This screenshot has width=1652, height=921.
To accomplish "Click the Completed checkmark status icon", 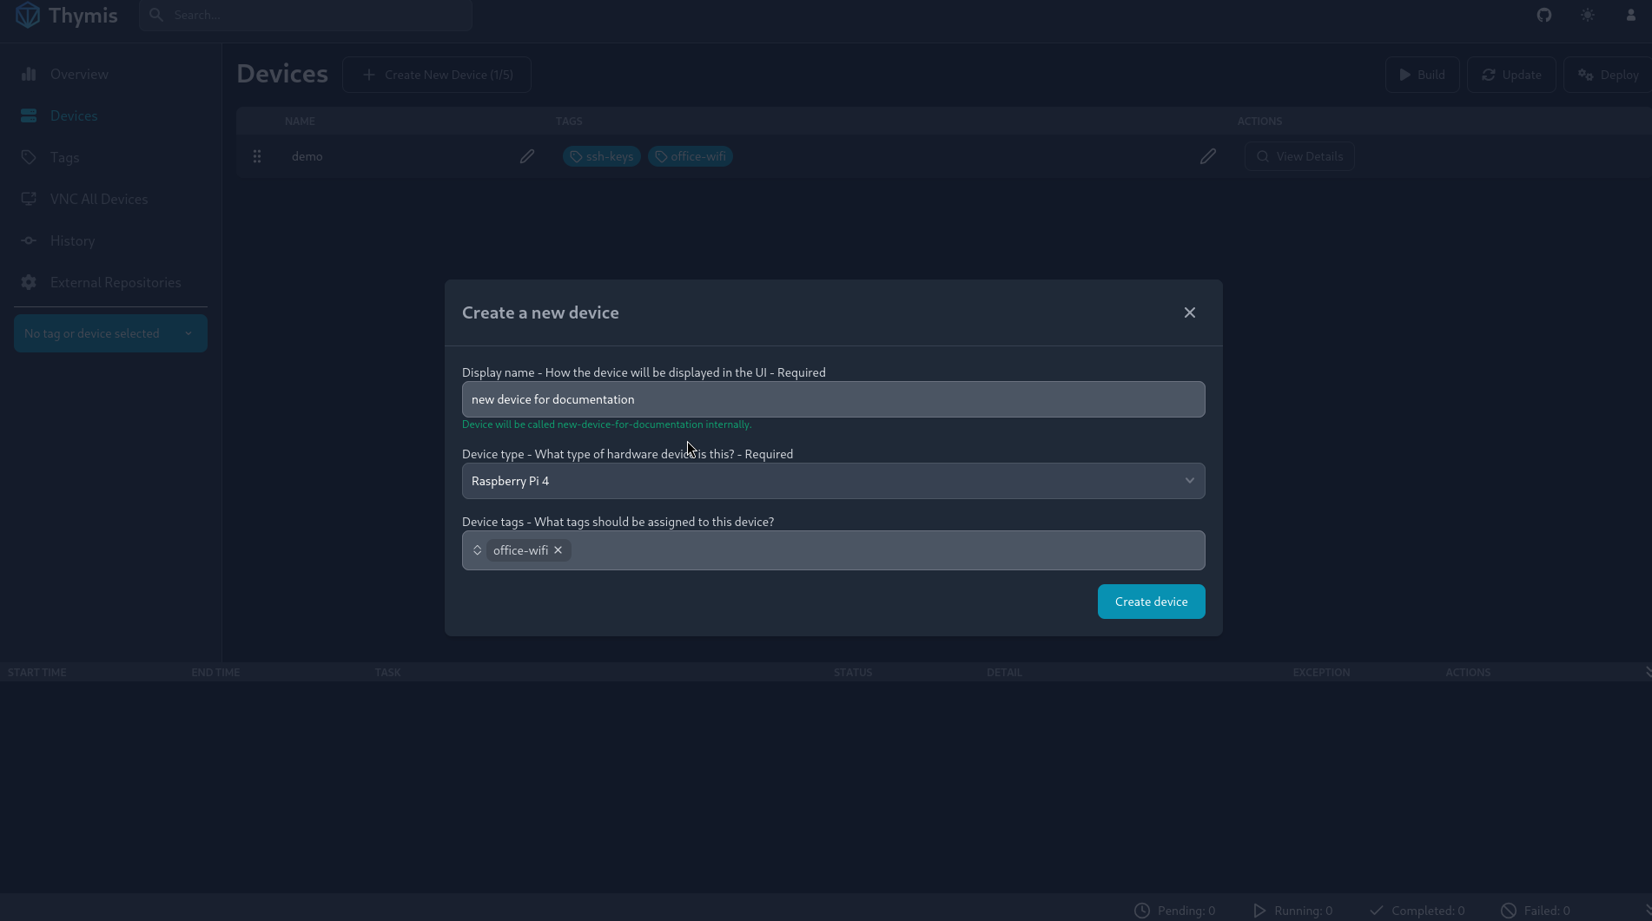I will click(1377, 911).
